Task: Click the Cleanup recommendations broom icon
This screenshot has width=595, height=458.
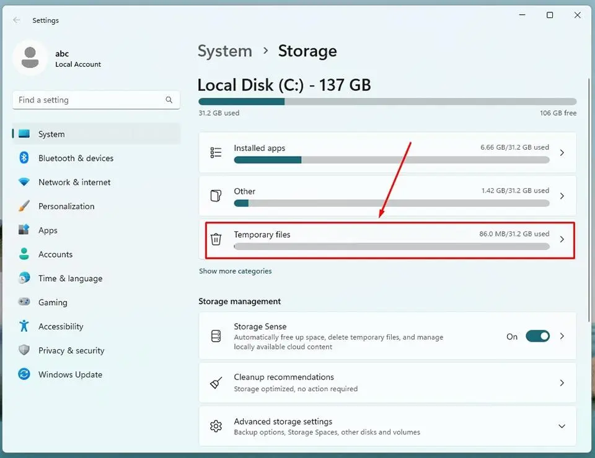Action: pyautogui.click(x=216, y=383)
